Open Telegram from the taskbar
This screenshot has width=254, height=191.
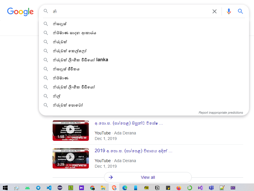pos(38,188)
